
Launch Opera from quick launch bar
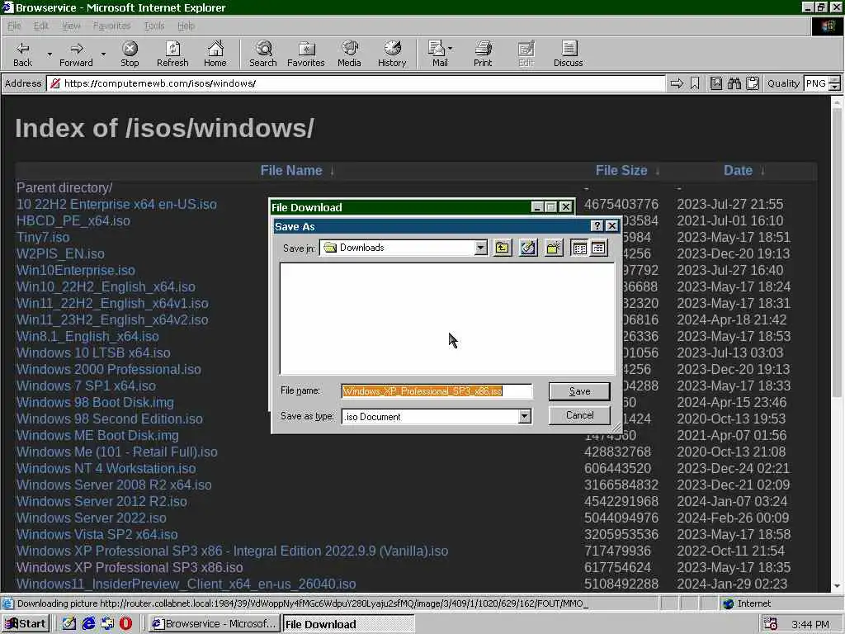[125, 623]
